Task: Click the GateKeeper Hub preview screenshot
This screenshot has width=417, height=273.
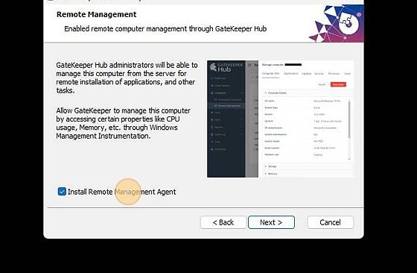Action: [x=281, y=119]
